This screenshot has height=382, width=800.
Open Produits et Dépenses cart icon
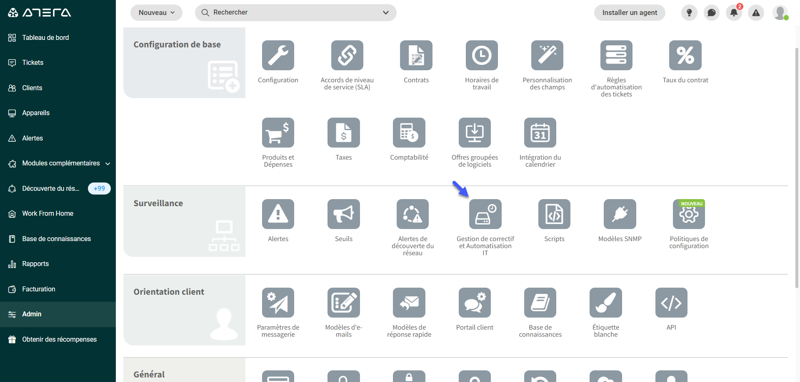278,133
